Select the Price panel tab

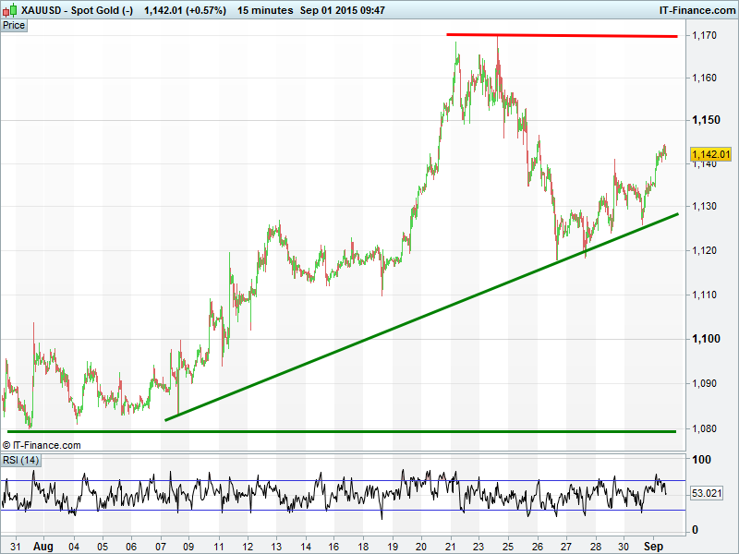15,25
